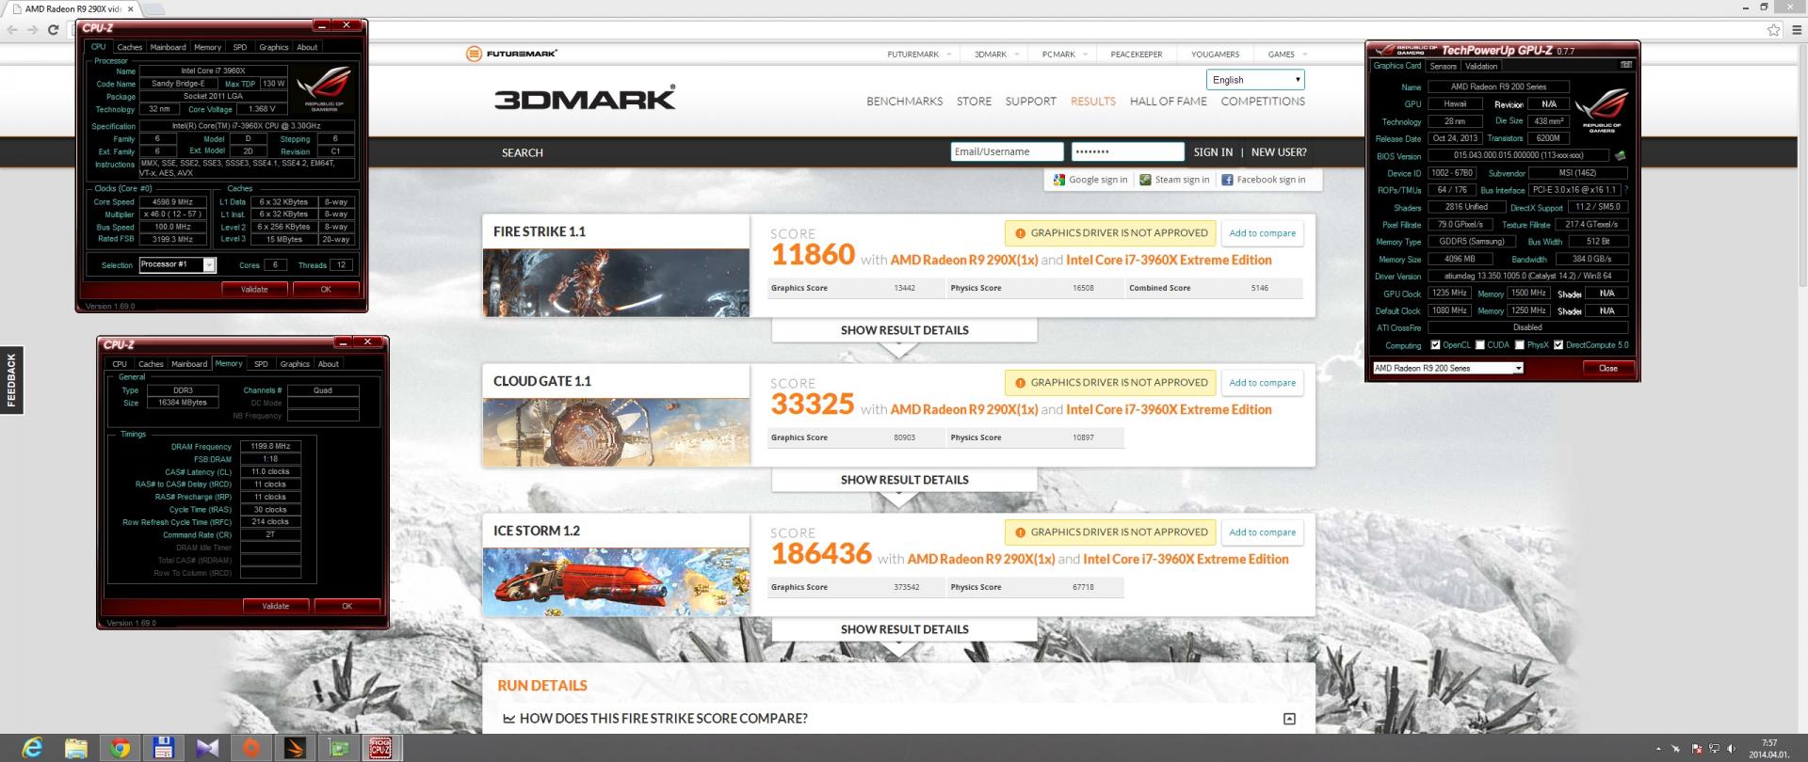Toggle the CUDA checkbox in GPU-Z
The width and height of the screenshot is (1808, 762).
click(x=1480, y=345)
